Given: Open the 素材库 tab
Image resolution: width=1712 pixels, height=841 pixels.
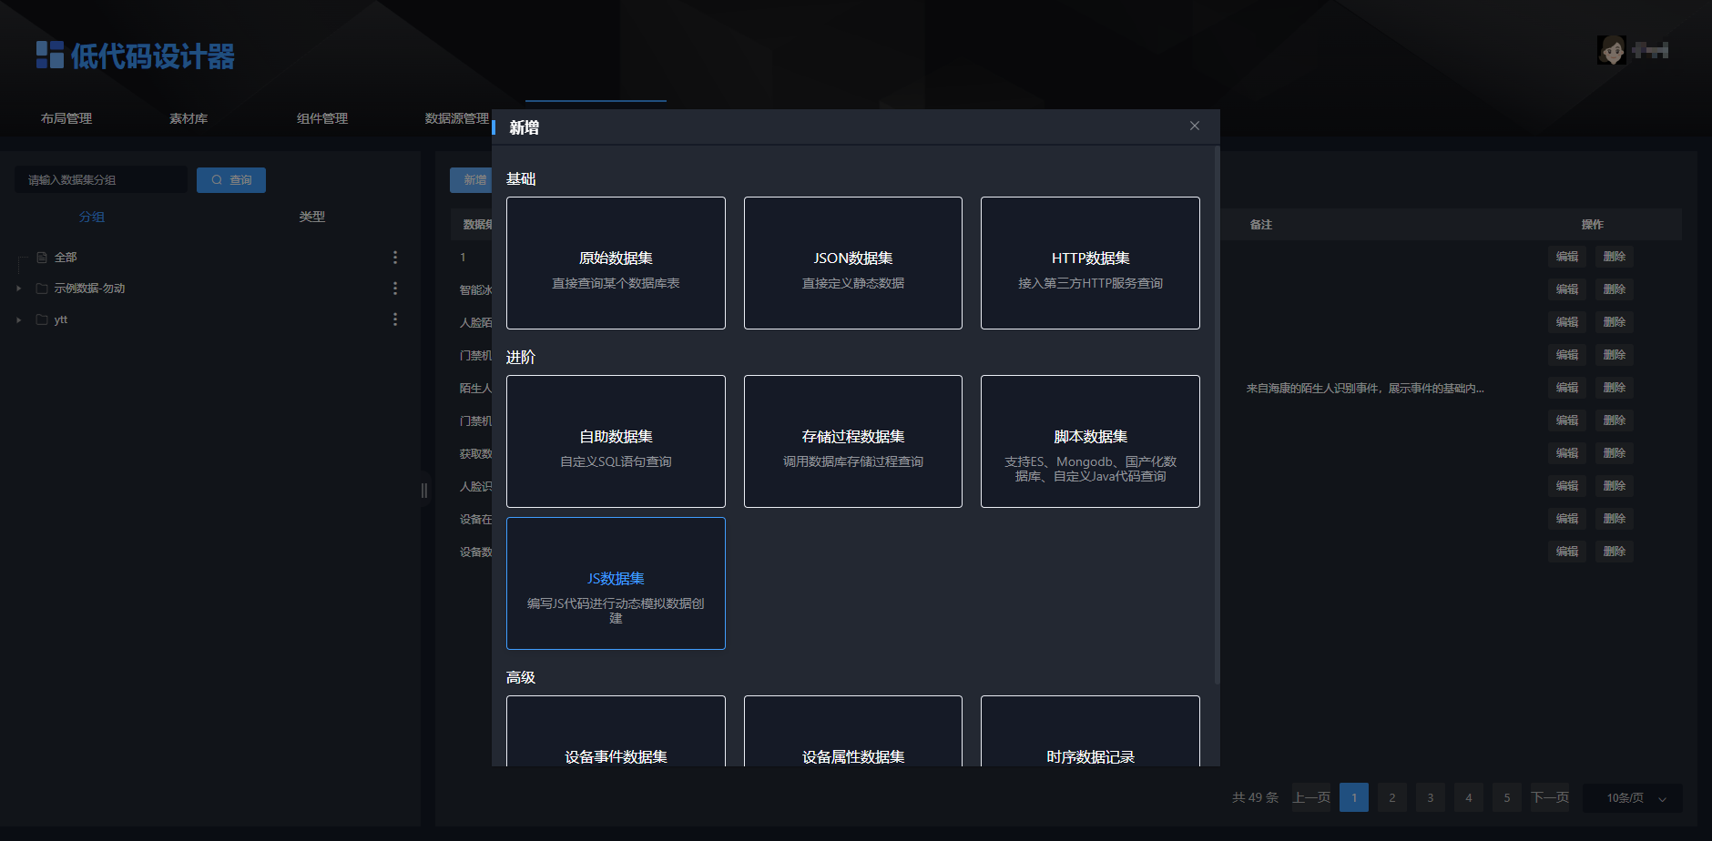Looking at the screenshot, I should 189,118.
